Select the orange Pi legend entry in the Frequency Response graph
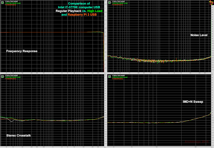 coord(11,5)
